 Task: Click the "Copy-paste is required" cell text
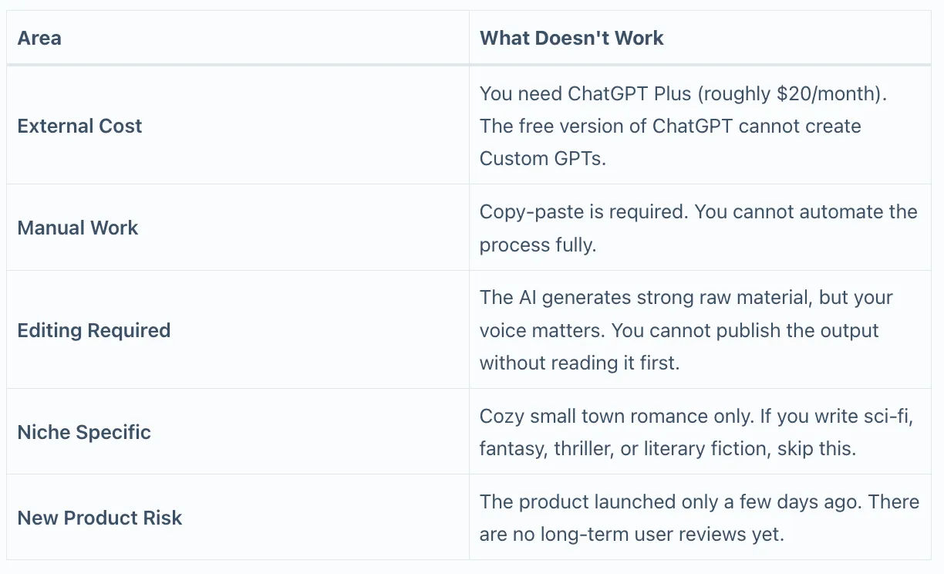point(582,212)
